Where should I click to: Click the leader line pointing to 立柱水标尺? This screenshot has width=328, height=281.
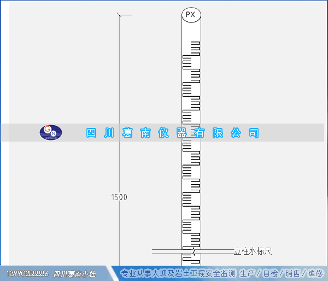coord(213,251)
